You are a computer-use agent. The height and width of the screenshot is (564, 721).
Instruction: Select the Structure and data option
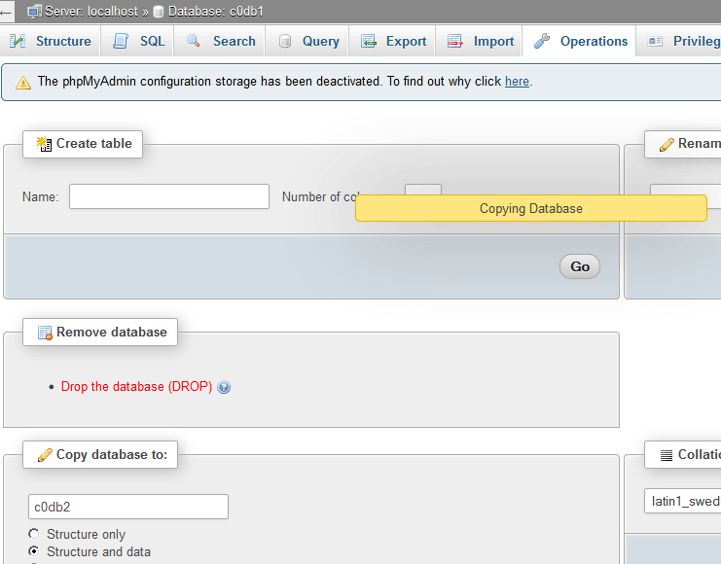(35, 551)
